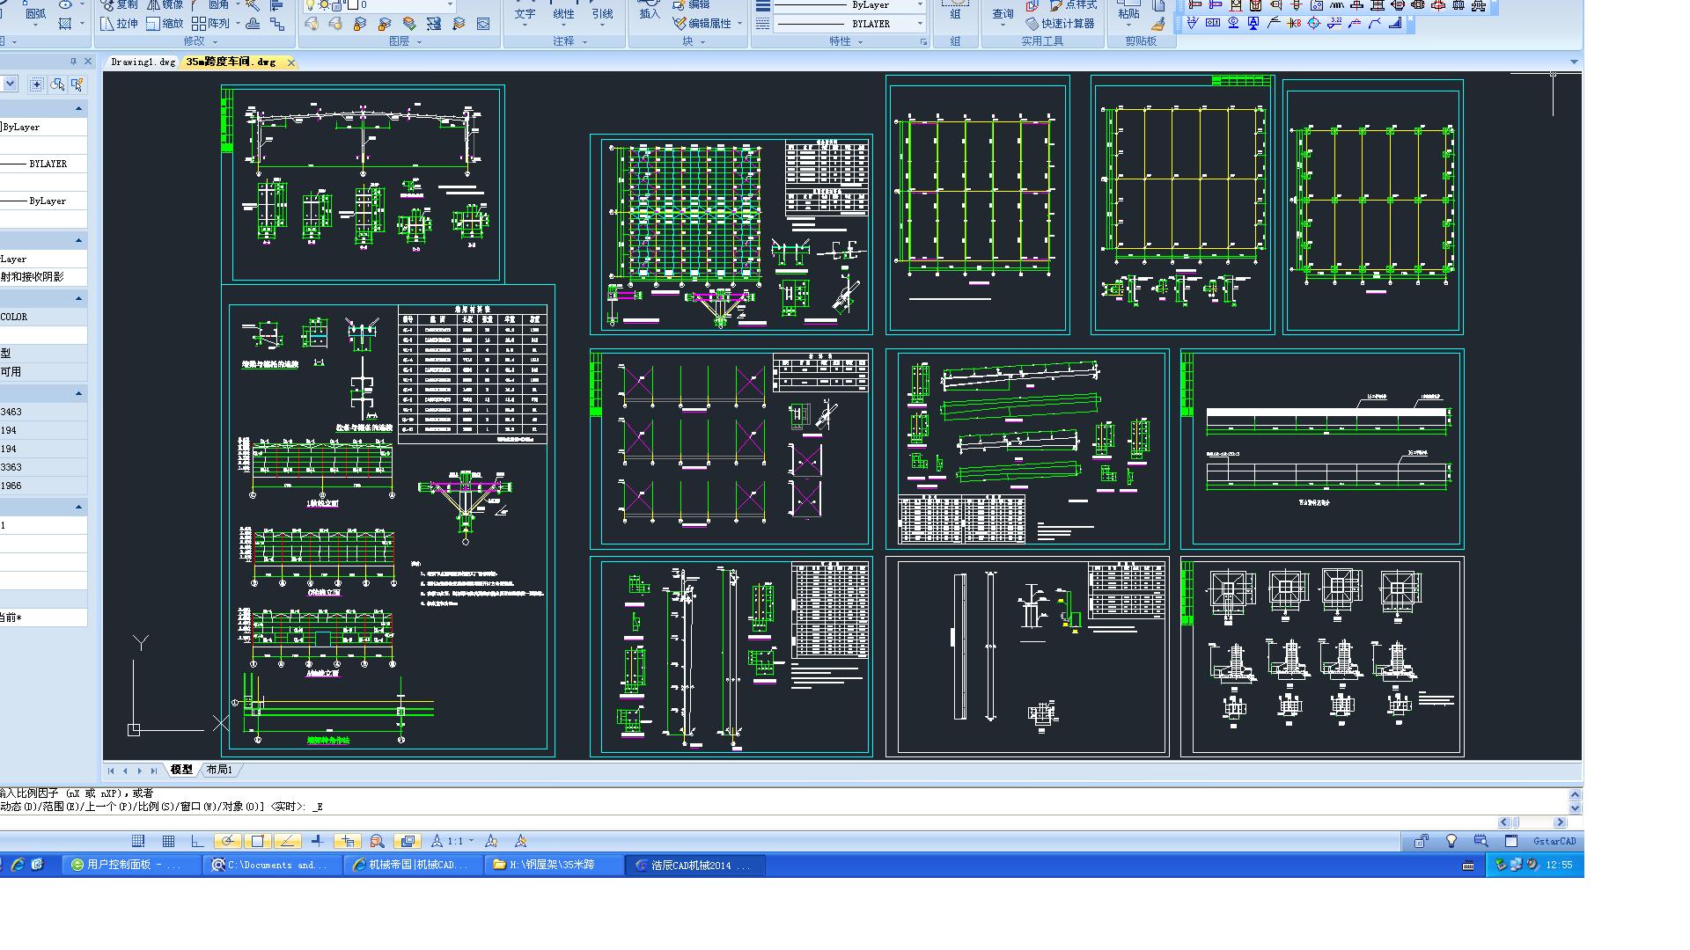
Task: Open the 查询 inquiry button
Action: tap(1003, 12)
